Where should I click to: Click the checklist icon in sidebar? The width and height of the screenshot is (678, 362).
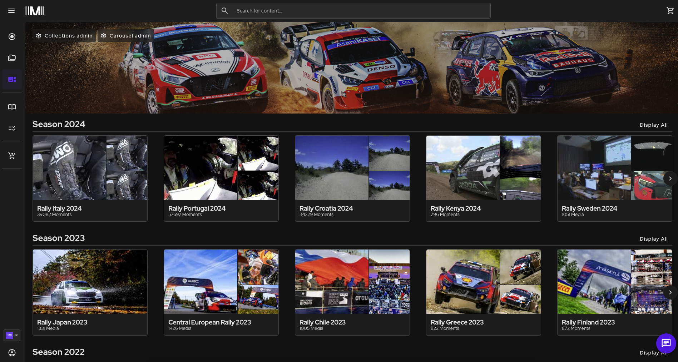[x=12, y=128]
